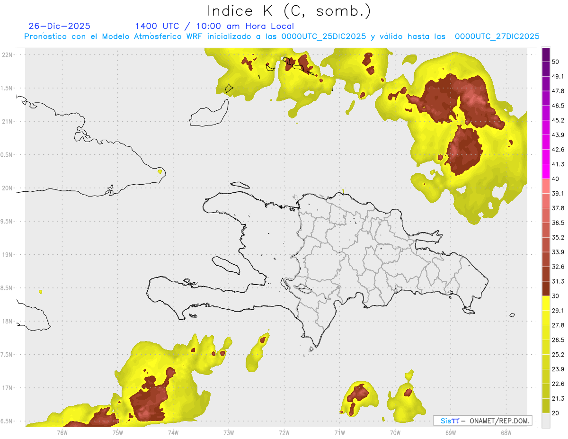Click the pale gray swatch below 20
The height and width of the screenshot is (439, 568).
click(546, 421)
